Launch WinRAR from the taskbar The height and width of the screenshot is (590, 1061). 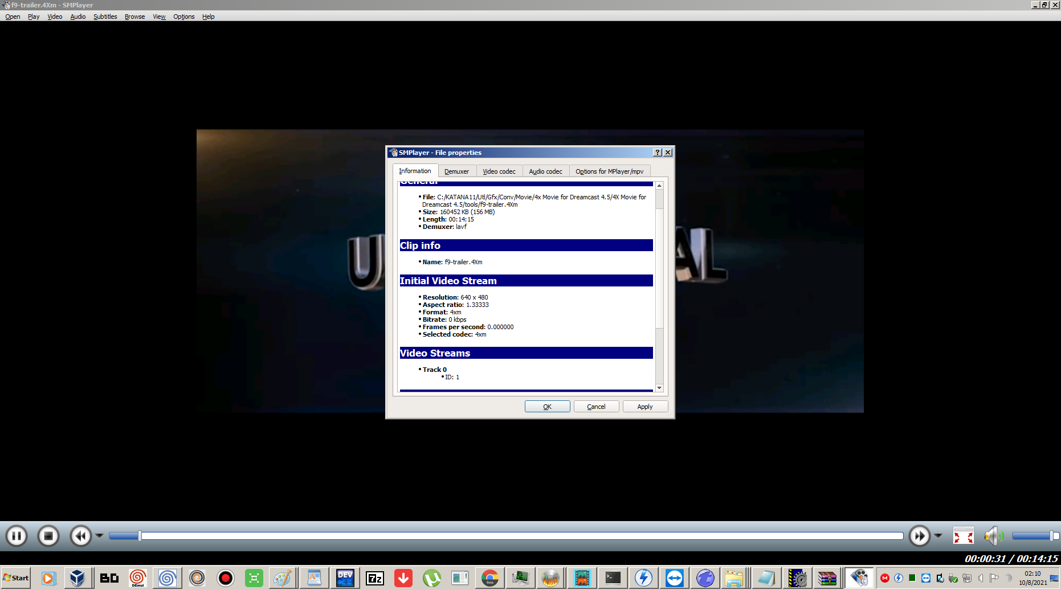(x=827, y=579)
